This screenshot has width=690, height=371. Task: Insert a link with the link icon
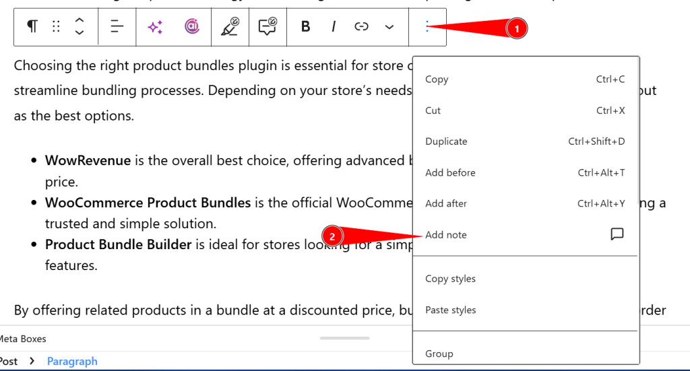click(361, 27)
